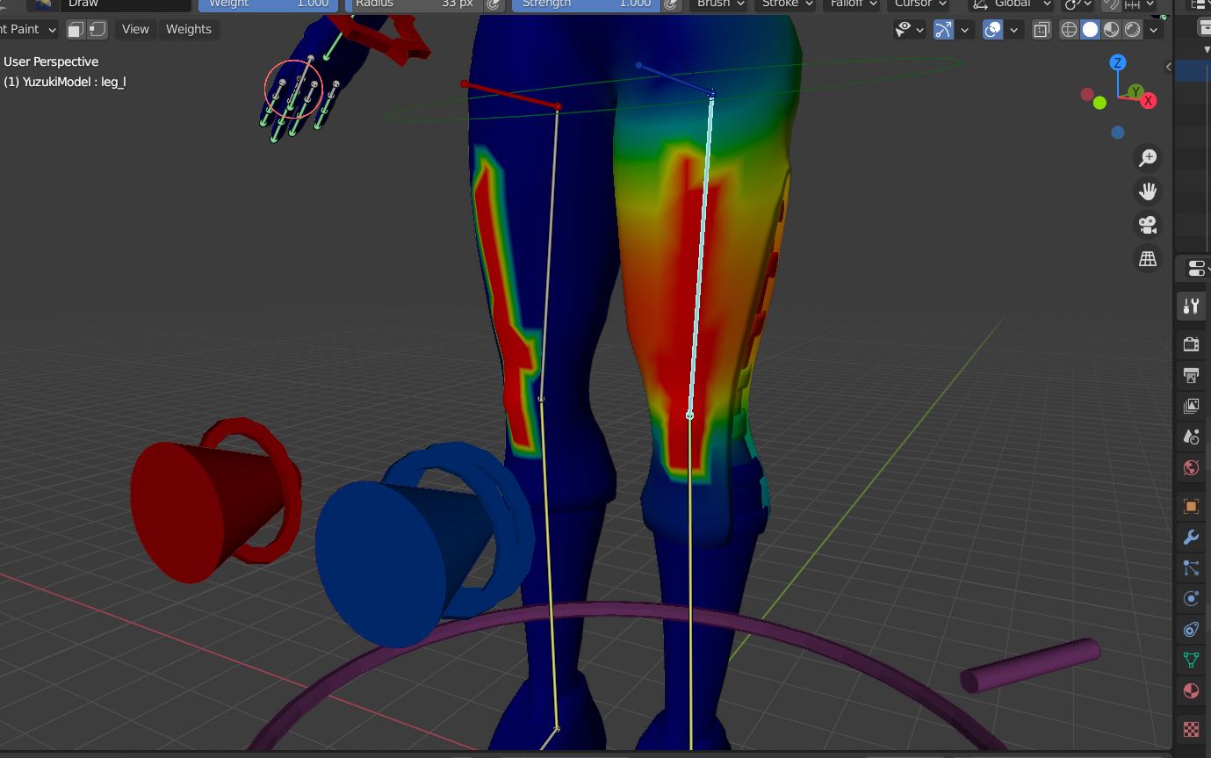The width and height of the screenshot is (1211, 758).
Task: Click the camera view toggle button
Action: 1147,225
